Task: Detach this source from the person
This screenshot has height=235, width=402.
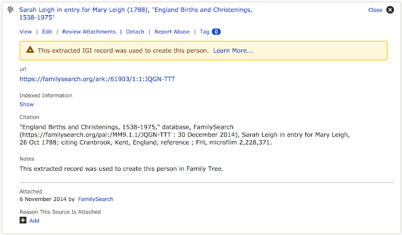Action: 135,31
